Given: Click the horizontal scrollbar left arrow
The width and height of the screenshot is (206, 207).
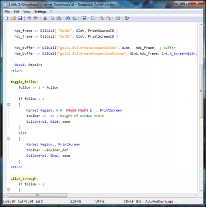Looking at the screenshot, I should (x=5, y=195).
